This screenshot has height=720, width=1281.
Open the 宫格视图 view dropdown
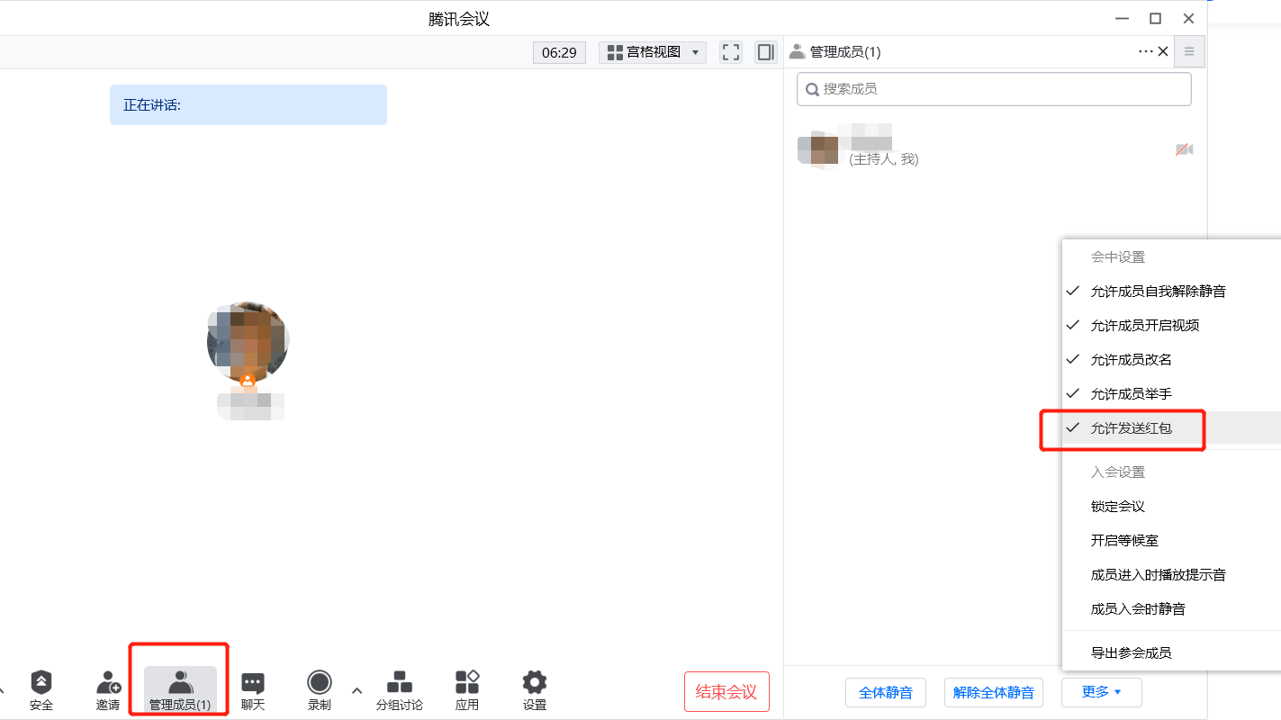653,52
